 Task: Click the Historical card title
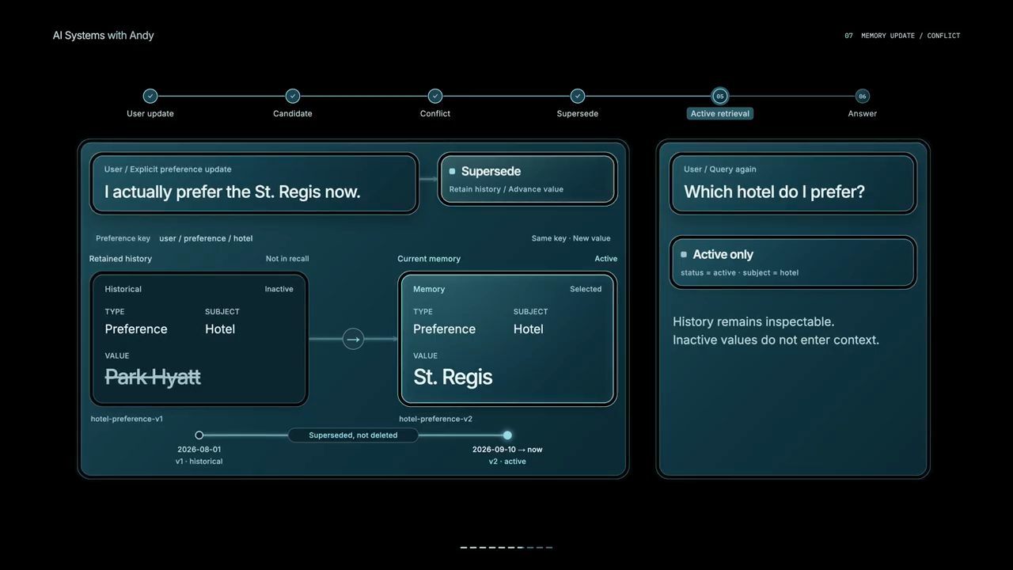click(123, 289)
